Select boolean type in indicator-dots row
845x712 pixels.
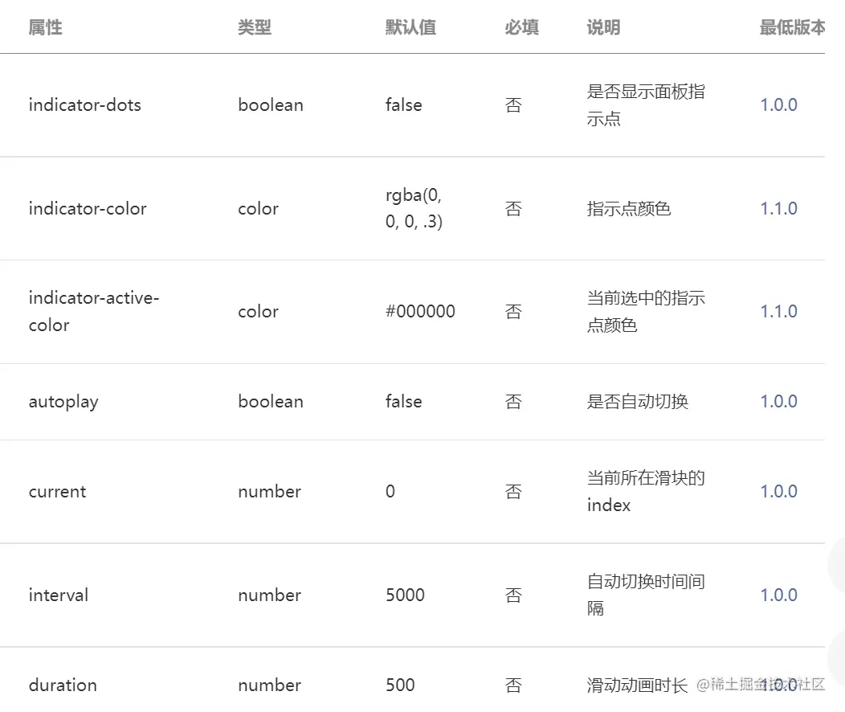pos(271,104)
